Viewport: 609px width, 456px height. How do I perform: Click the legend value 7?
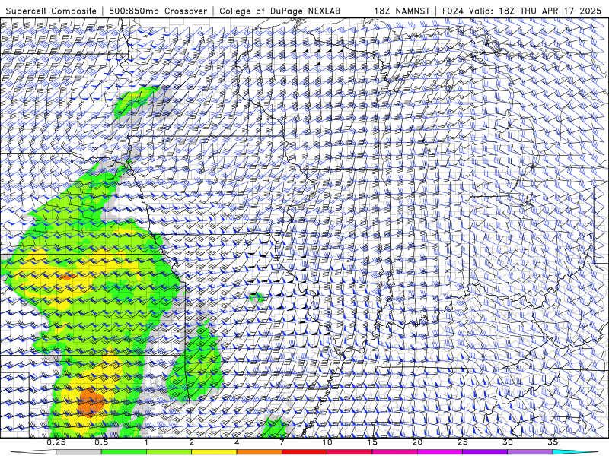[282, 442]
